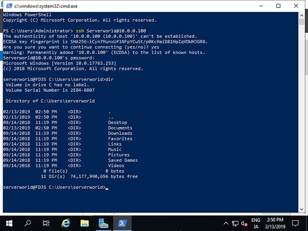The width and height of the screenshot is (308, 231).
Task: Click the vertical scrollbar thumb
Action: coord(301,22)
